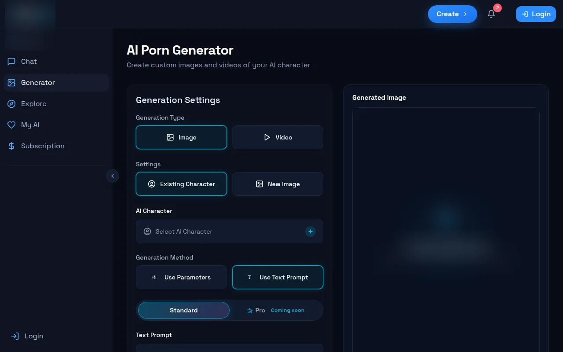Click the Create button

click(453, 14)
